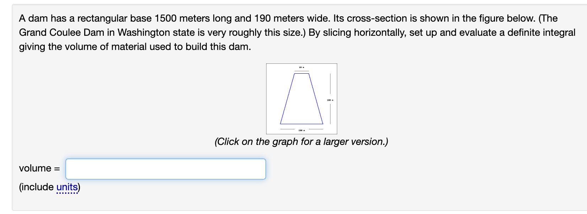Click the 10 m label atop the figure
The height and width of the screenshot is (214, 587).
coord(301,67)
